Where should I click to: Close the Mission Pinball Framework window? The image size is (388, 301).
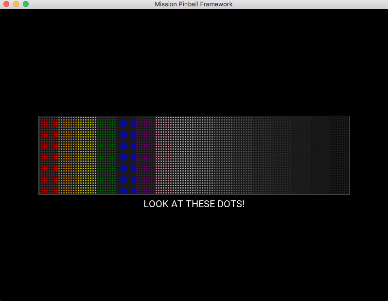tap(6, 4)
